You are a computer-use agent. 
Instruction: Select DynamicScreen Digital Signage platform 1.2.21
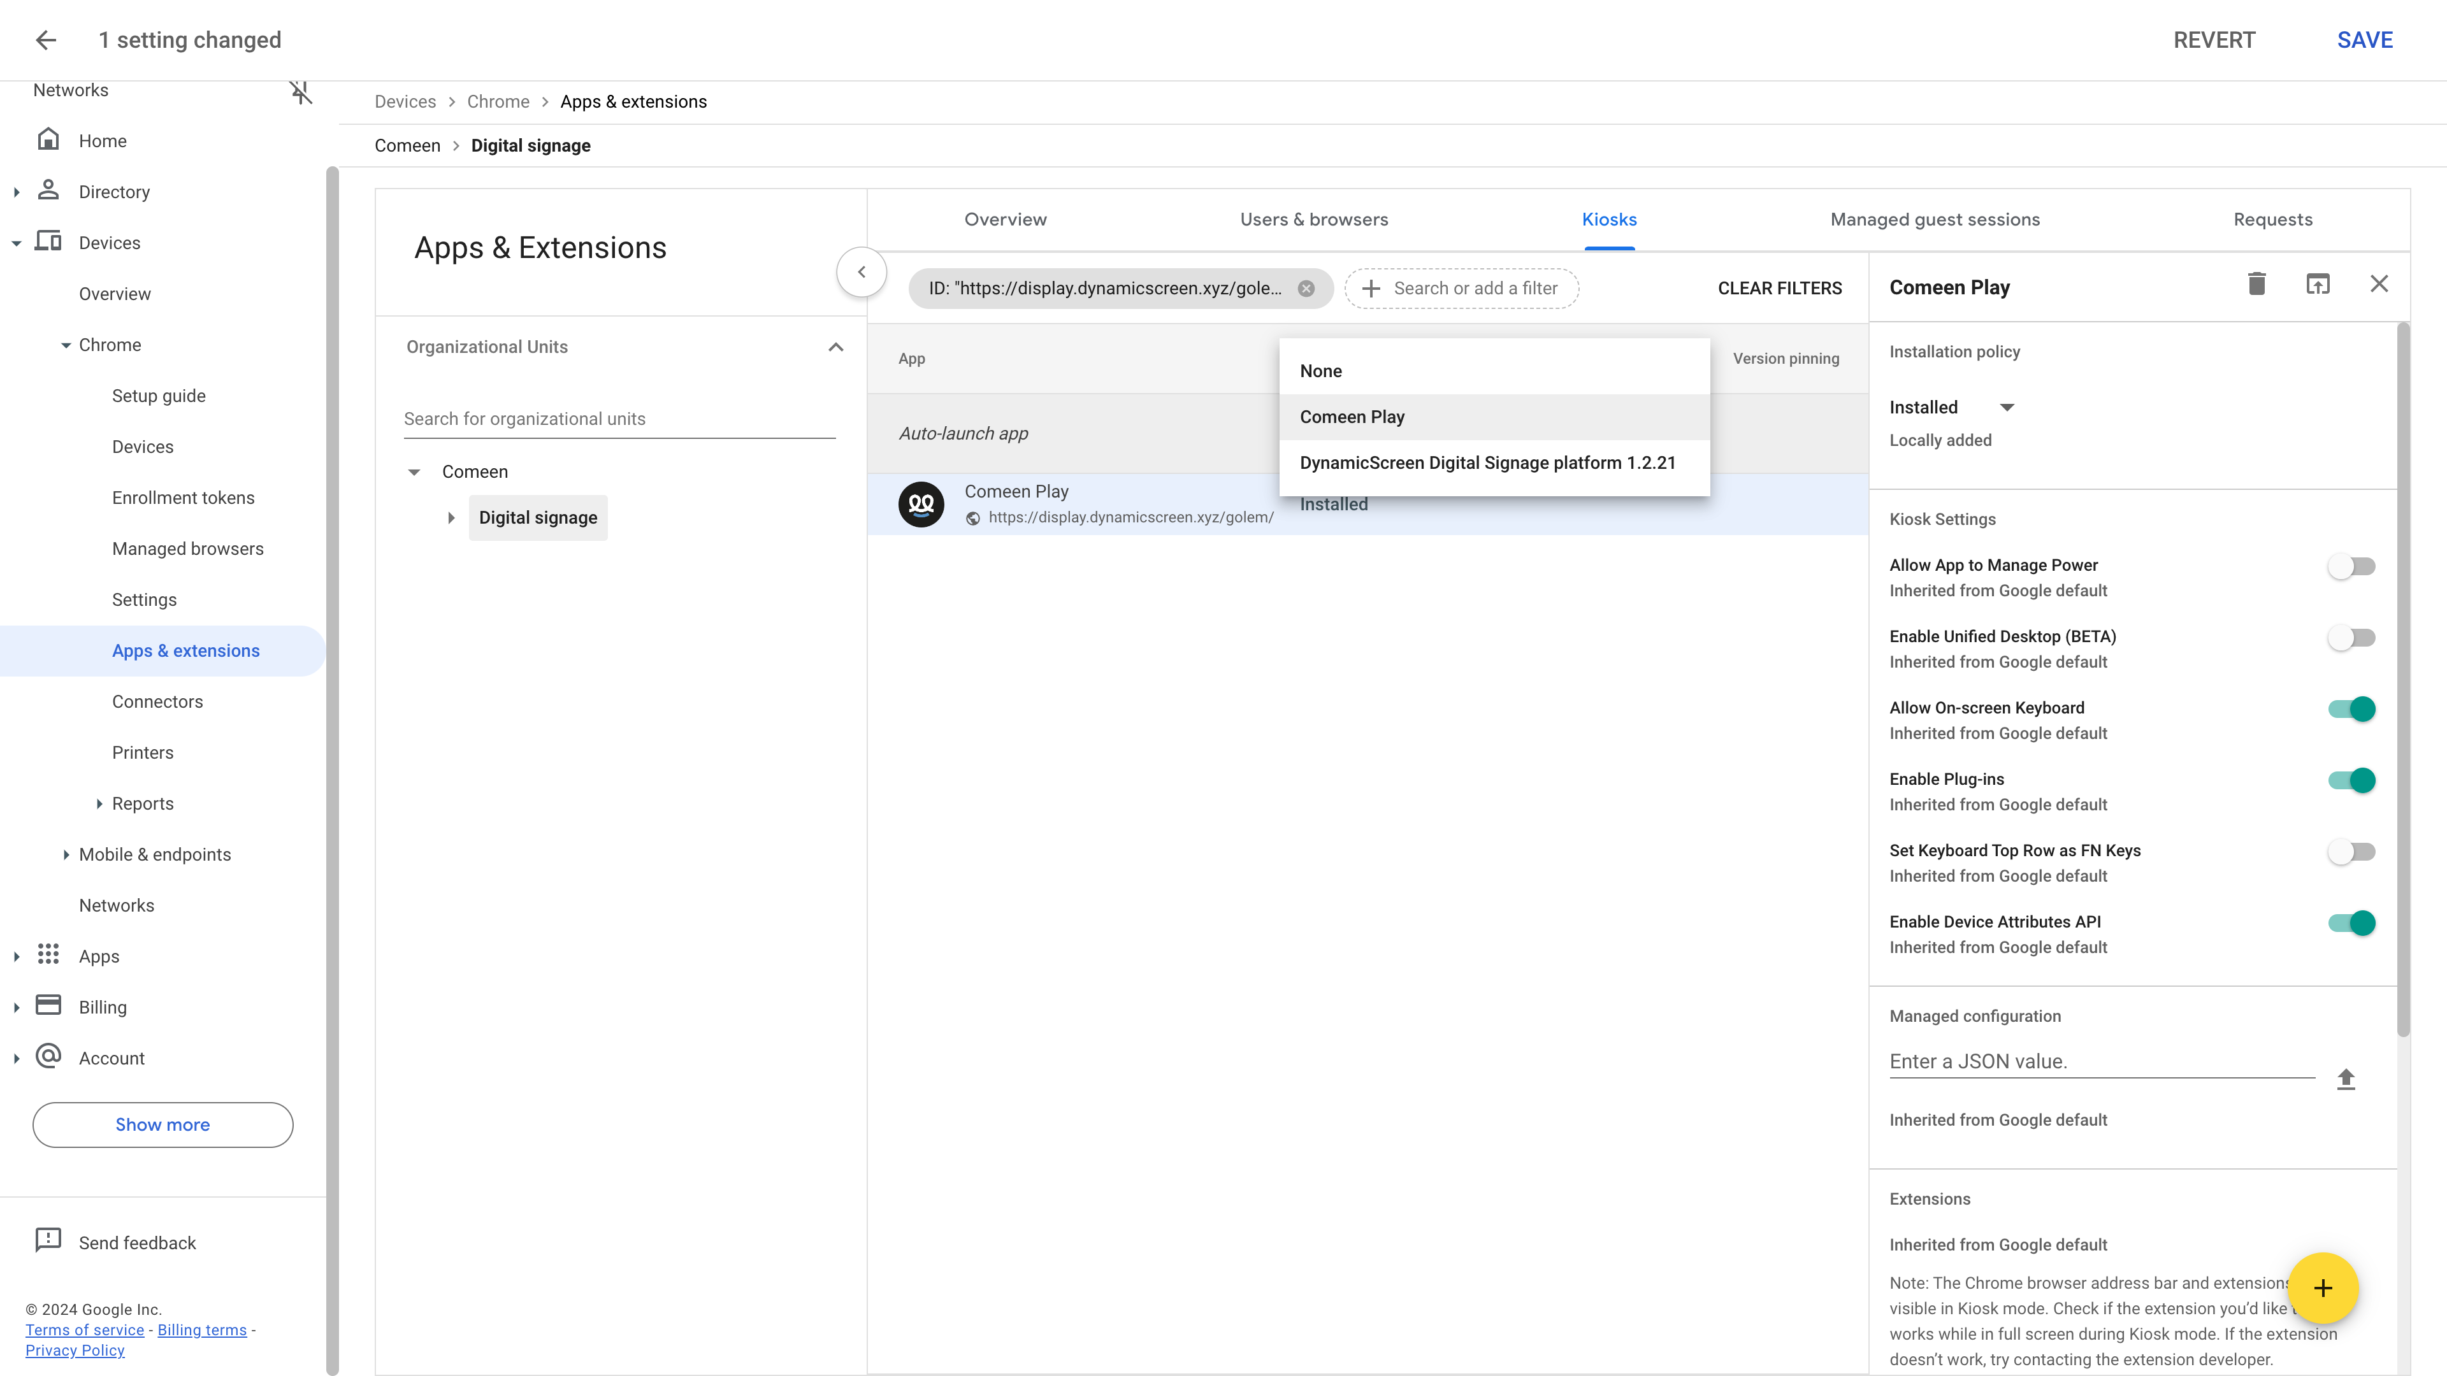point(1494,462)
